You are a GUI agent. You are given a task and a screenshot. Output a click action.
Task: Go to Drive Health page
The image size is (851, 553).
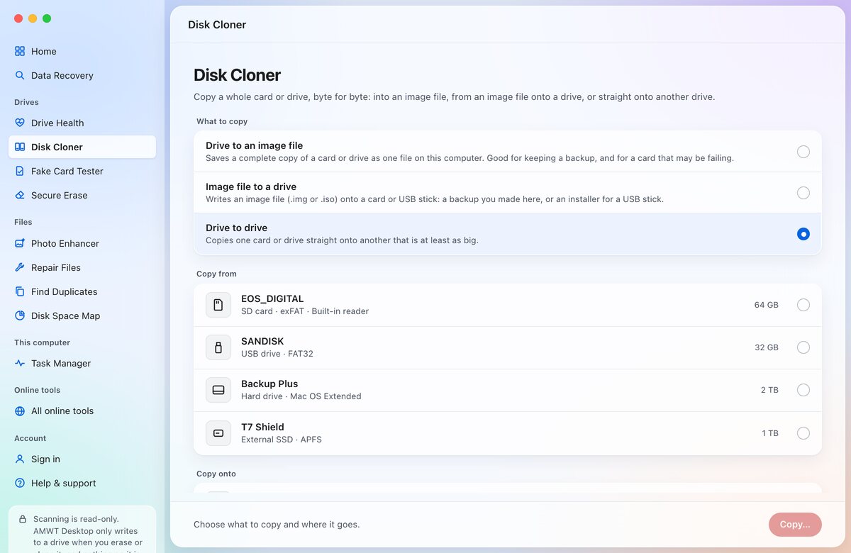tap(82, 123)
